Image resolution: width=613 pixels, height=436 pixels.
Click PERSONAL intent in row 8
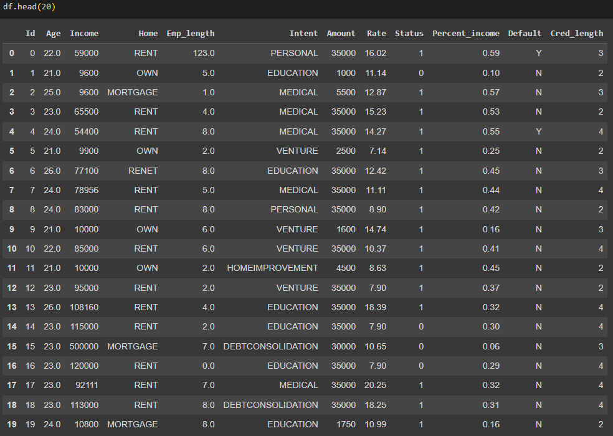point(295,209)
